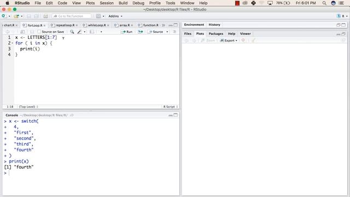The height and width of the screenshot is (197, 350).
Task: Switch to the array.R tab
Action: tap(124, 25)
